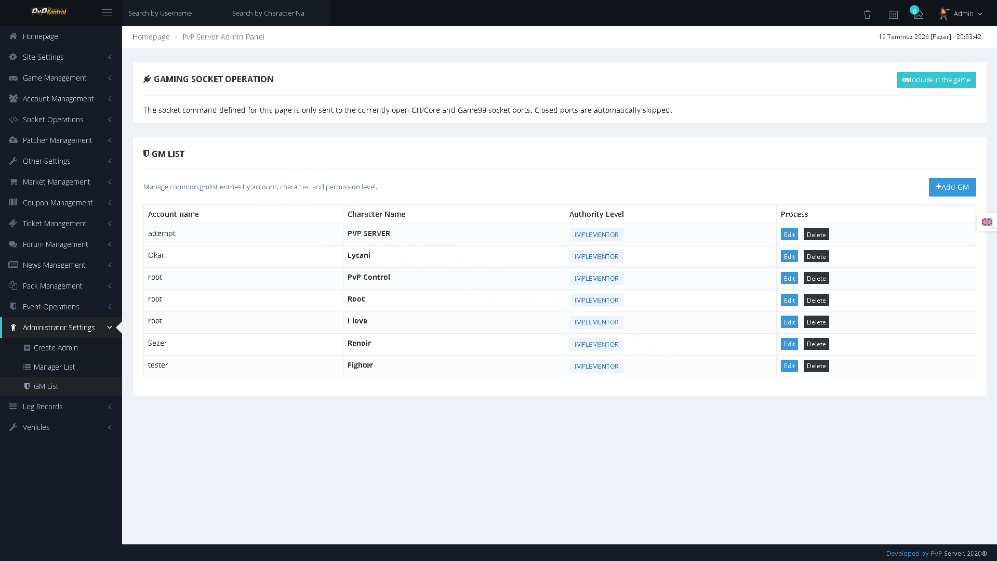
Task: Click the Homepage house icon in sidebar
Action: coord(13,36)
